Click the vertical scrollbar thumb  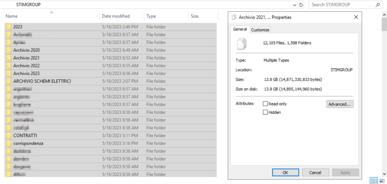click(384, 25)
